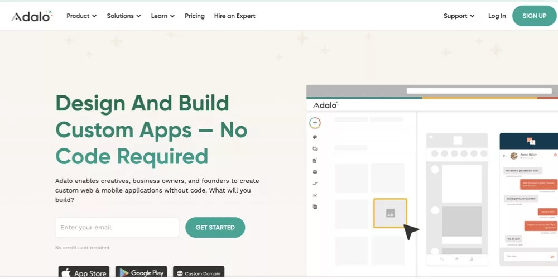
Task: Click the Google Play triangle logo
Action: point(124,273)
